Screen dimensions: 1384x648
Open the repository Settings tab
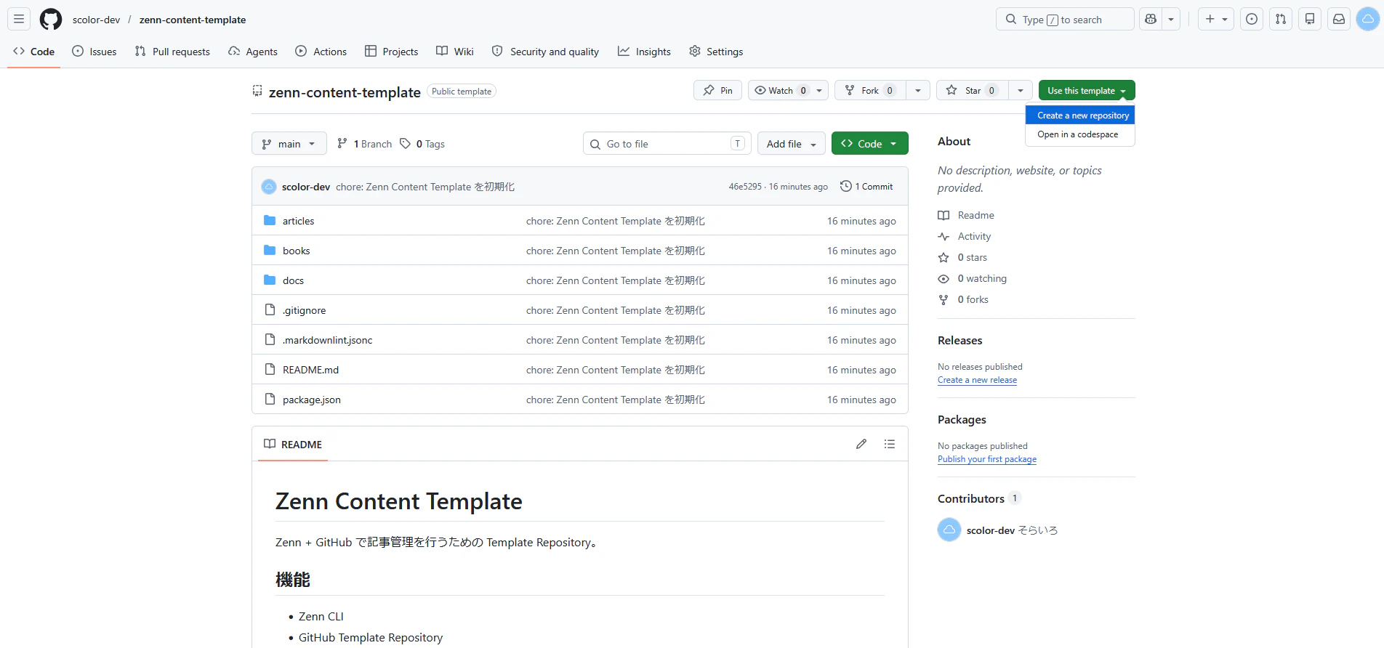click(716, 52)
